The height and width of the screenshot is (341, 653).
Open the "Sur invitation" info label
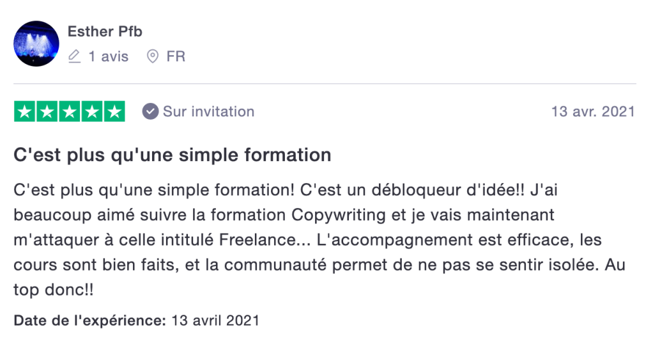[208, 112]
